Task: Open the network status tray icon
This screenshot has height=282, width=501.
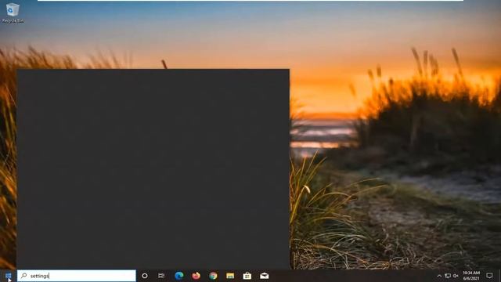Action: point(448,276)
